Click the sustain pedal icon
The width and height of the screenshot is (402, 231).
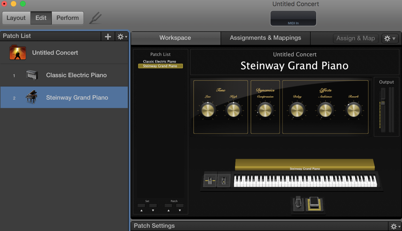click(x=298, y=204)
